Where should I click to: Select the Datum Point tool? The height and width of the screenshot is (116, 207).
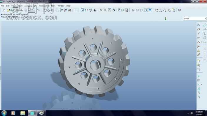click(198, 42)
